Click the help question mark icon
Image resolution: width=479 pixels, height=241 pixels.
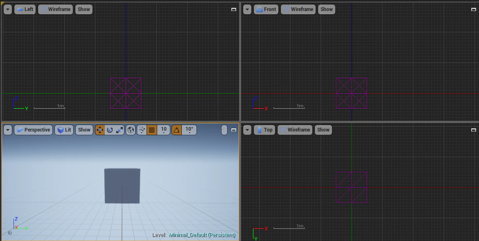[10, 233]
